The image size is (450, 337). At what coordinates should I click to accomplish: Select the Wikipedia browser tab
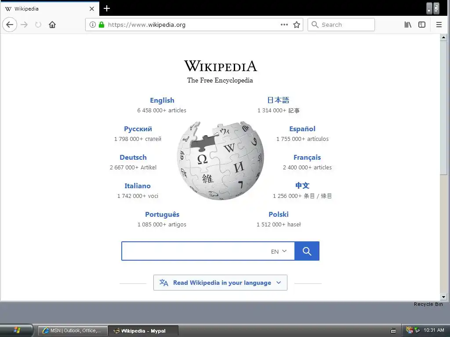[x=50, y=9]
